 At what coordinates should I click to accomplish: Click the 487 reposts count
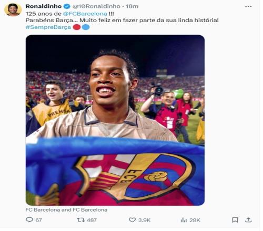pos(92,220)
